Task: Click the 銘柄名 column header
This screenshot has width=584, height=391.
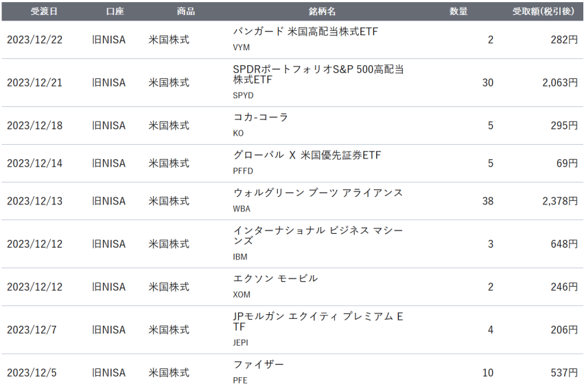Action: coord(322,11)
